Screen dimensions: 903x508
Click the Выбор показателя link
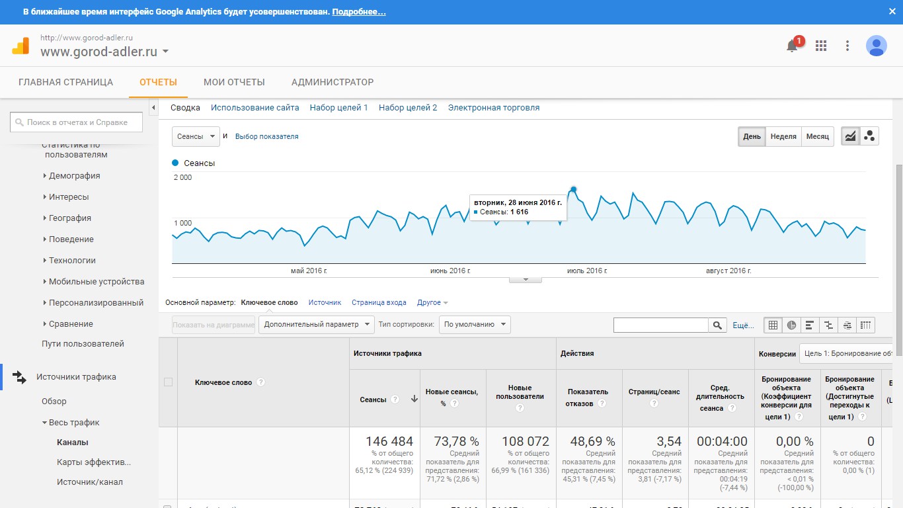point(266,136)
